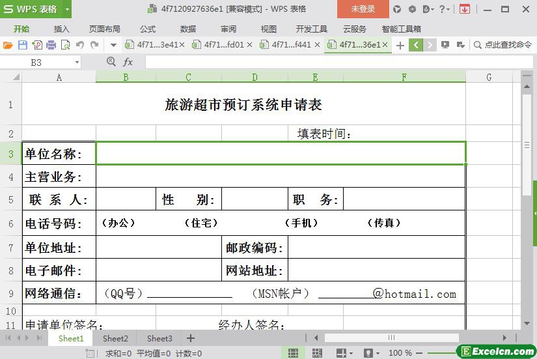Click the hexagon settings icon in title bar
This screenshot has width=537, height=359.
[412, 9]
